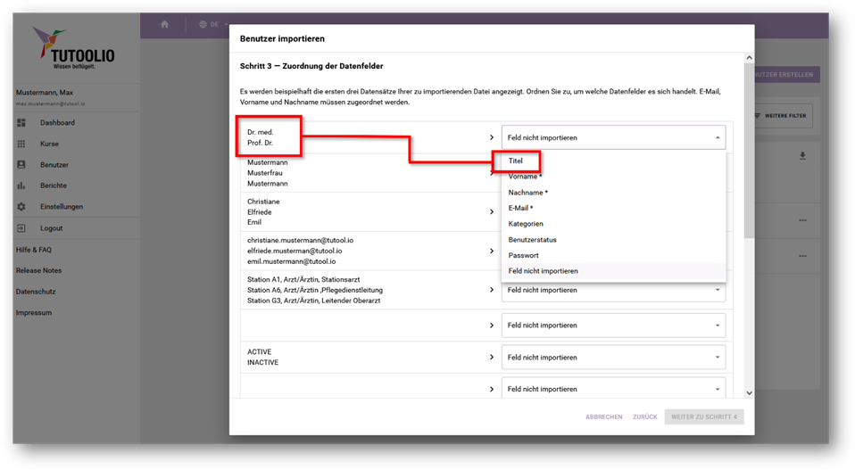Open the Hilfe & FAQ link
855x470 pixels.
coord(34,250)
